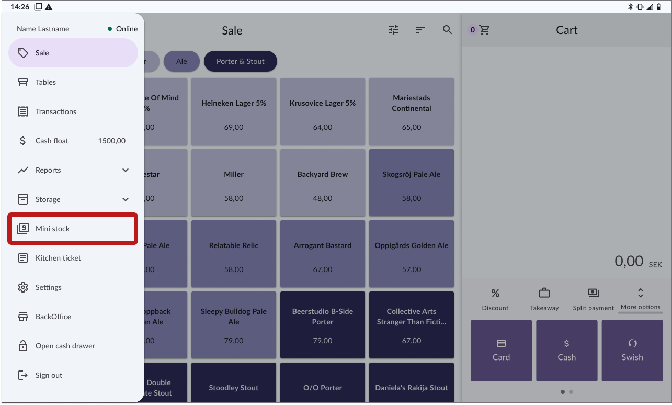Click the Split payment icon

tap(594, 292)
